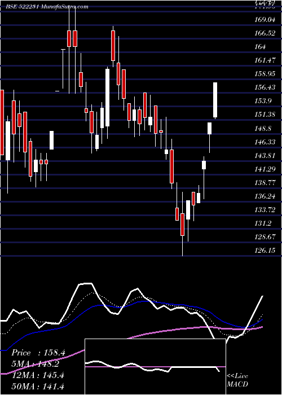The height and width of the screenshot is (395, 282).
Task: Click the 166.52 price axis label
Action: 265,33
